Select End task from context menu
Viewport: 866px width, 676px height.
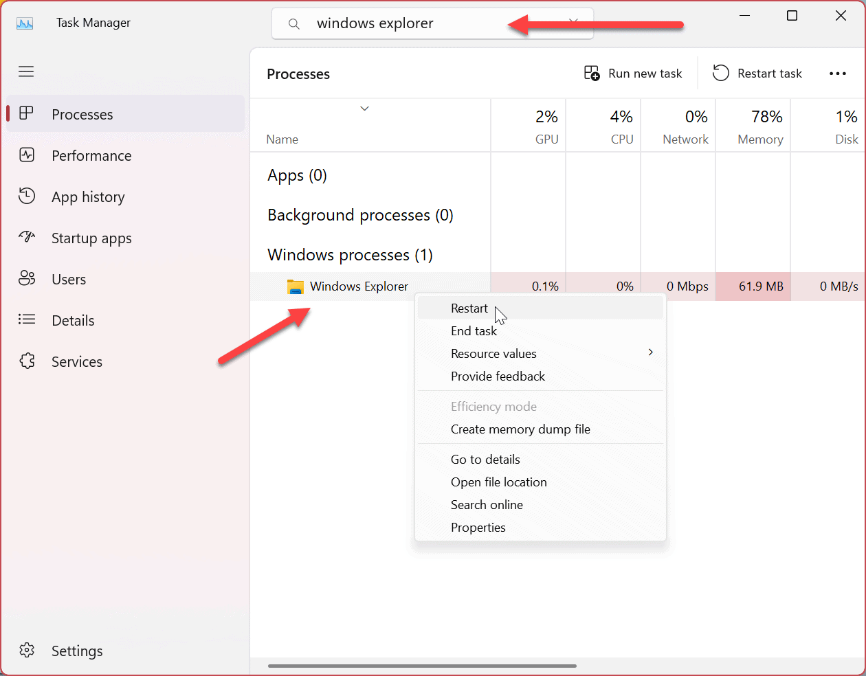[474, 331]
